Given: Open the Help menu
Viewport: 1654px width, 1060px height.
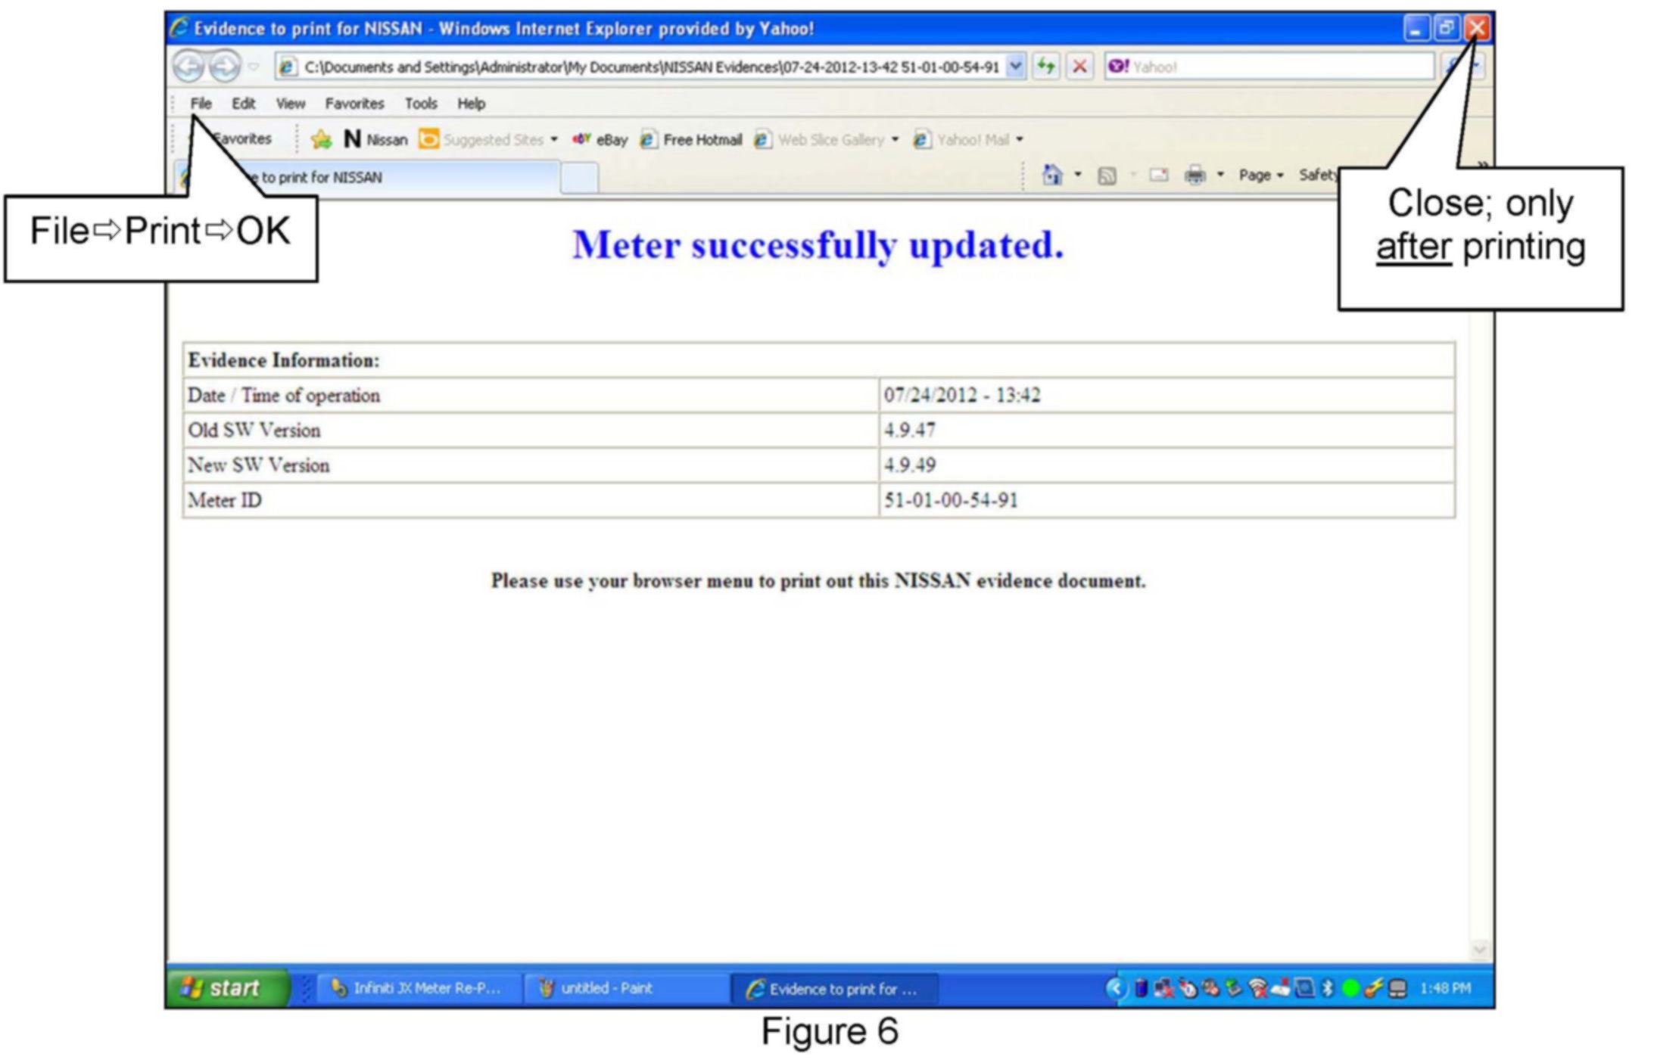Looking at the screenshot, I should 471,104.
